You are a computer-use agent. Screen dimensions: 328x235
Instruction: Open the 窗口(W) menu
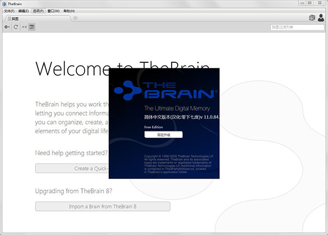click(54, 11)
